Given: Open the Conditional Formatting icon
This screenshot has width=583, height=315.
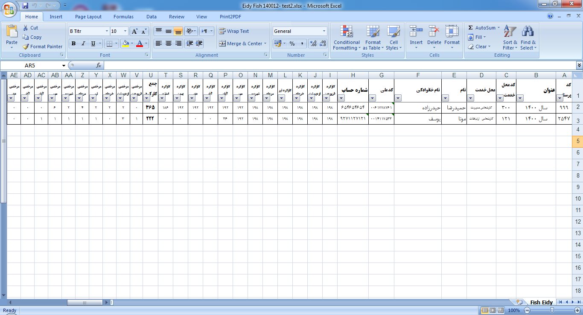Looking at the screenshot, I should point(346,32).
